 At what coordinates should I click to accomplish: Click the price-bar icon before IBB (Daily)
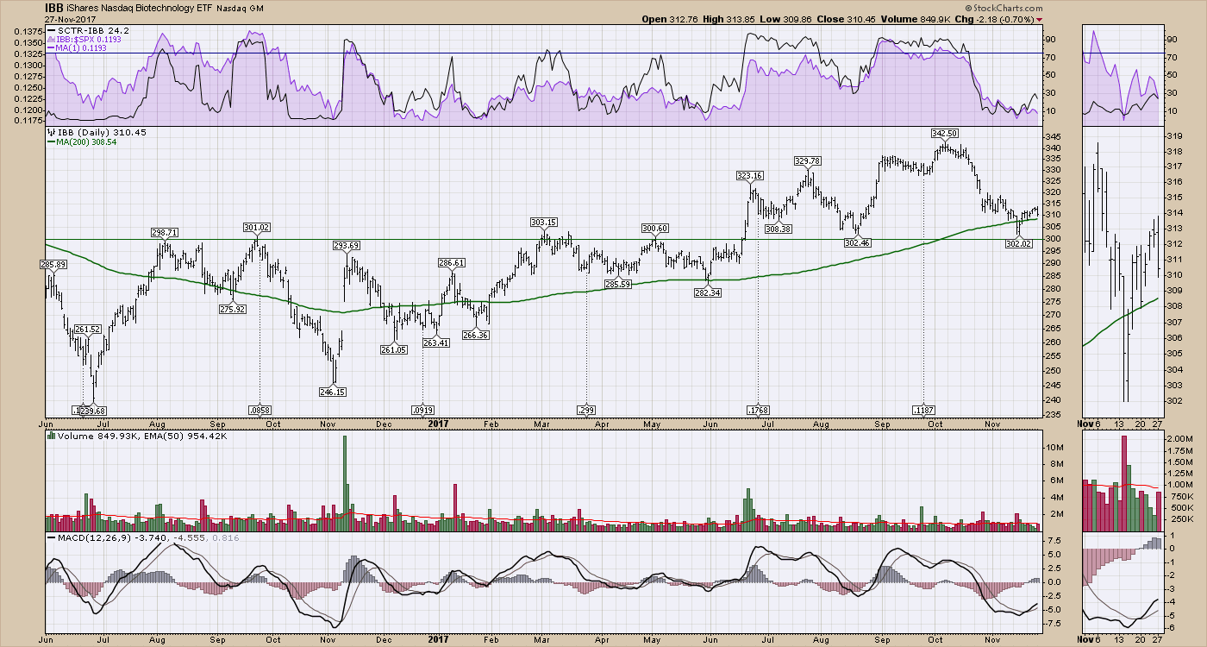coord(52,132)
